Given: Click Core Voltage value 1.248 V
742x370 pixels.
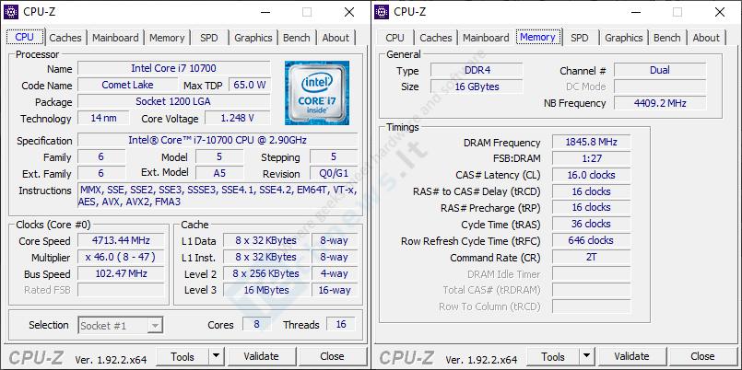Looking at the screenshot, I should point(238,118).
